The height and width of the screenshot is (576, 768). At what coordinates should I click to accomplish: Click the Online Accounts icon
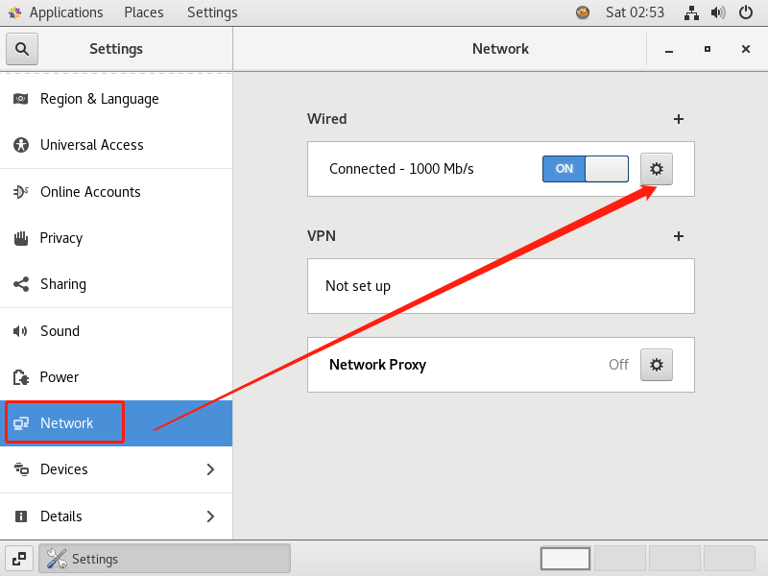pyautogui.click(x=20, y=191)
